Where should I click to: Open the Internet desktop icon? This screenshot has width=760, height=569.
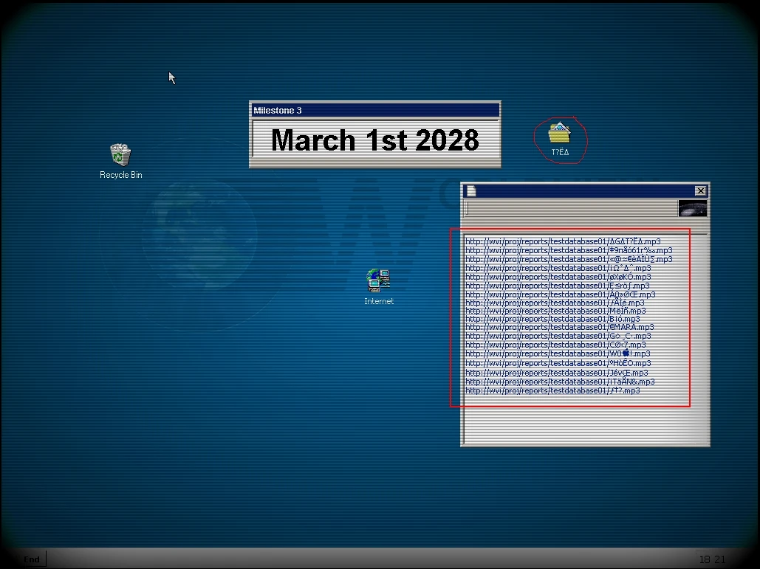point(379,286)
